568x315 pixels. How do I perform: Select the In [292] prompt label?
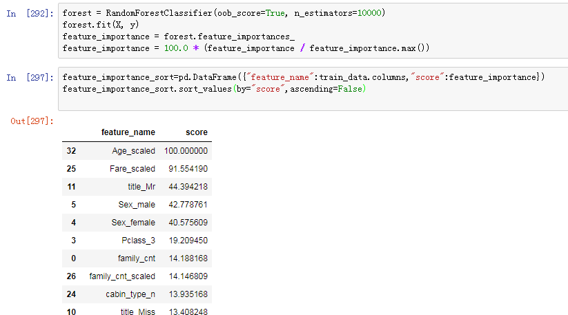click(x=30, y=13)
